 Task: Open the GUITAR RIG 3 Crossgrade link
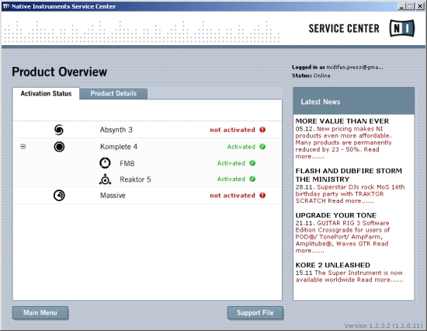[x=342, y=237]
